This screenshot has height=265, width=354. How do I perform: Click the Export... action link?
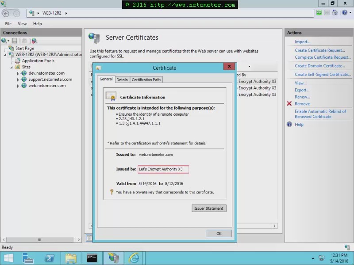(x=302, y=90)
